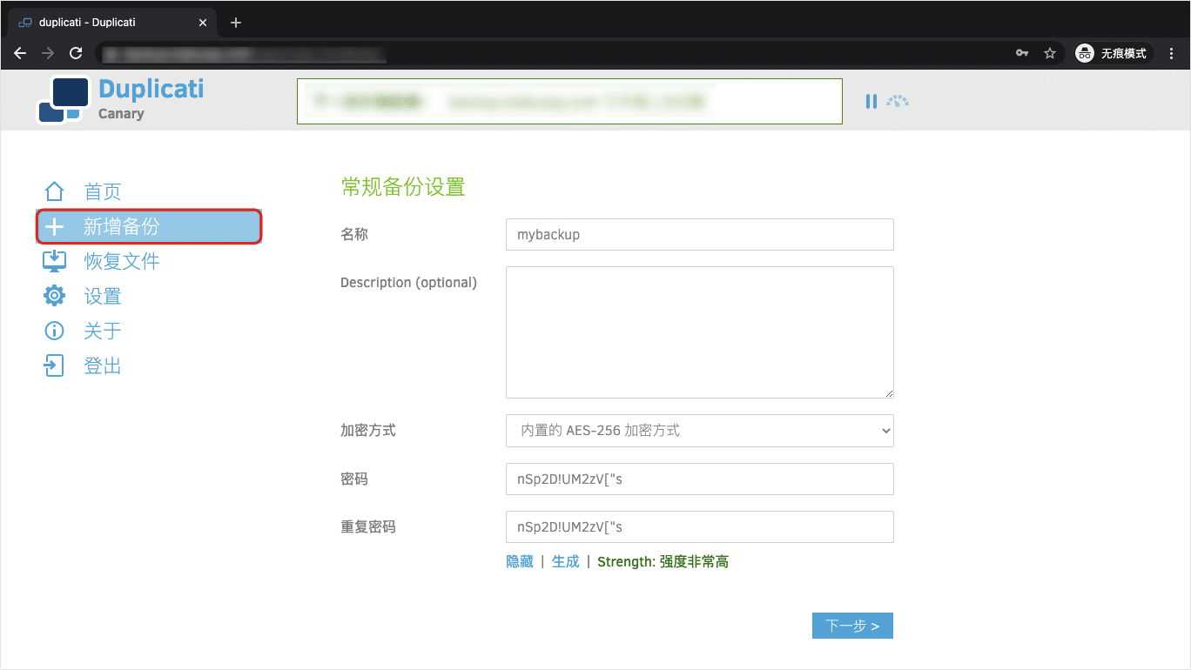Click the 下一步 > button
Screen dimensions: 1191x670
tap(852, 626)
